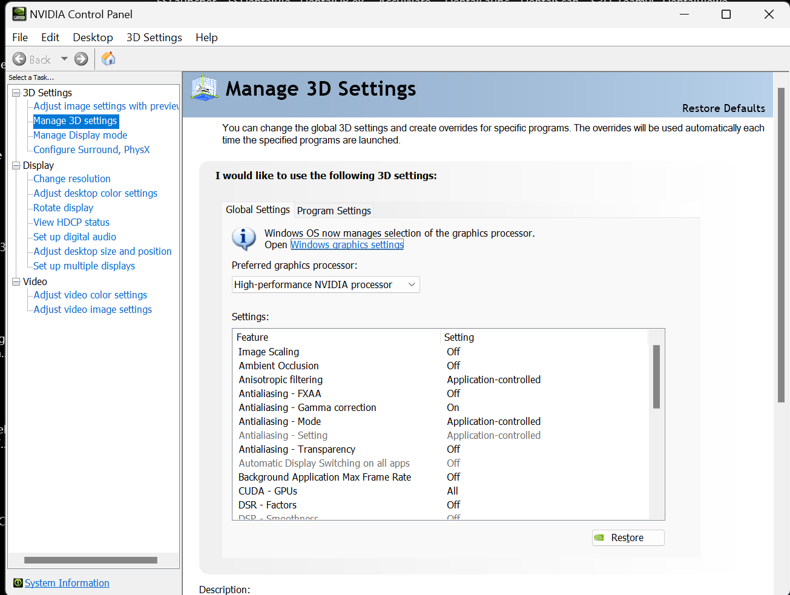The image size is (790, 595).
Task: Click the Forward arrow icon
Action: click(x=81, y=59)
